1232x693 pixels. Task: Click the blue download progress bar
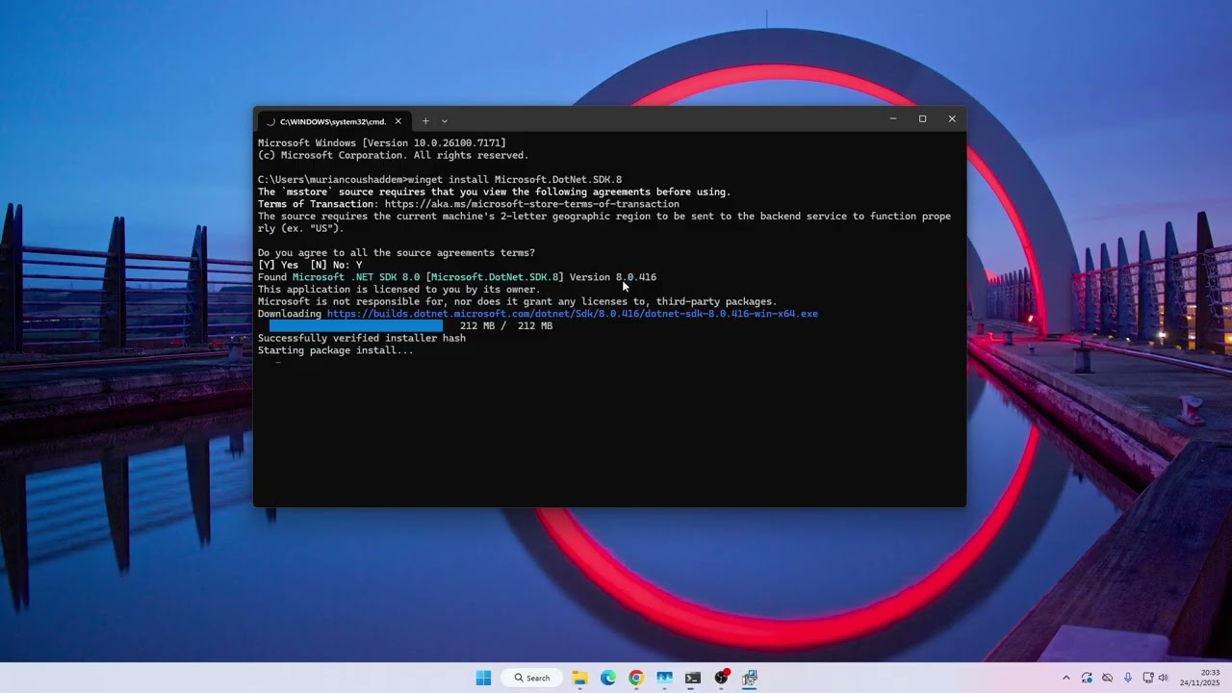pos(356,326)
